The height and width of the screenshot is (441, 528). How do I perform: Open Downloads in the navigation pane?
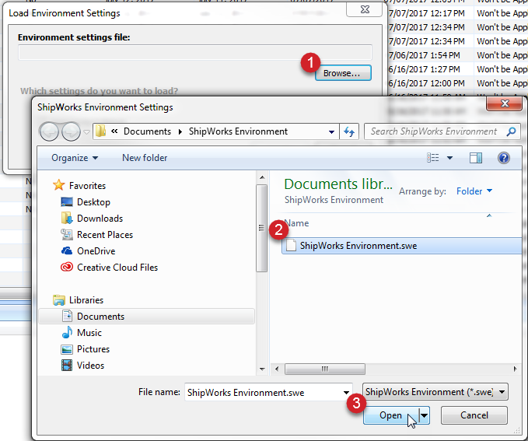click(x=100, y=219)
